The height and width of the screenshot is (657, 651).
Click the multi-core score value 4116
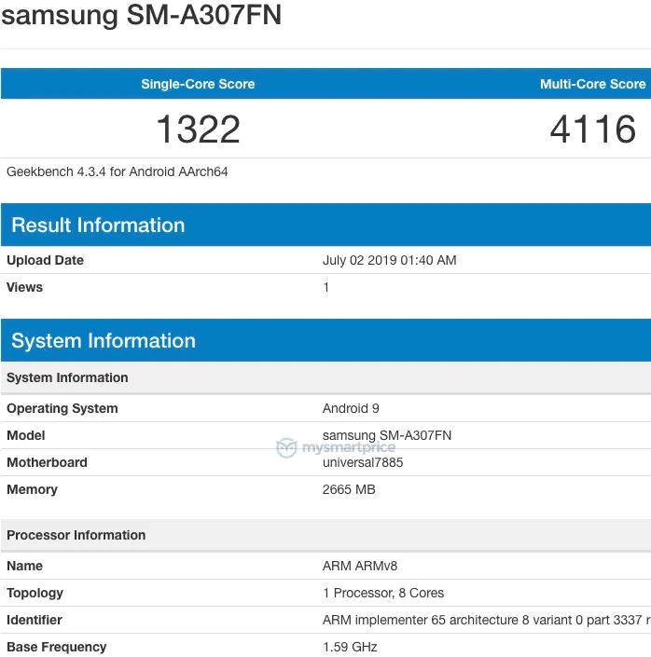(592, 129)
